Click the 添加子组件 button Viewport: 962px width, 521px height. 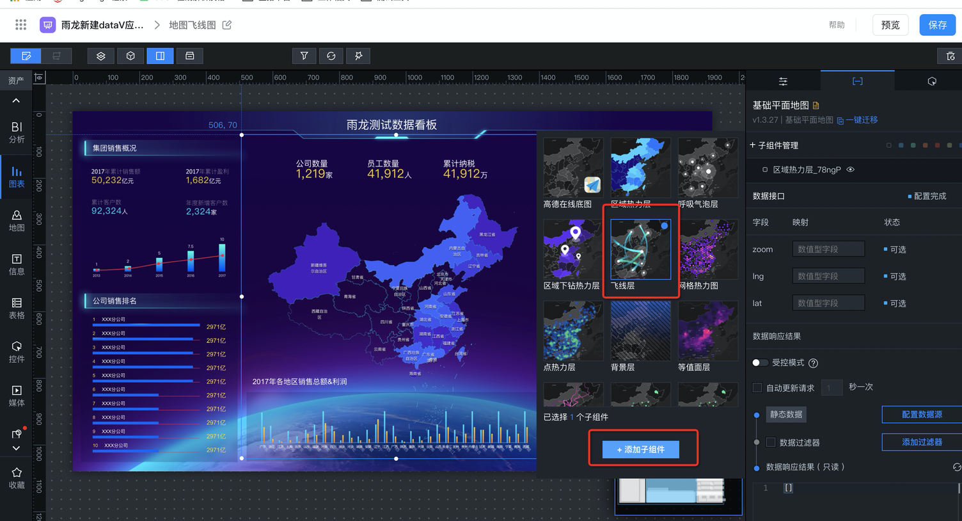click(x=640, y=449)
